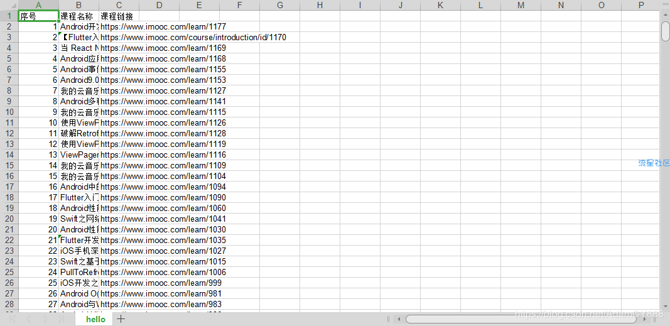
Task: Click the select-all corner of the grid
Action: tap(9, 5)
